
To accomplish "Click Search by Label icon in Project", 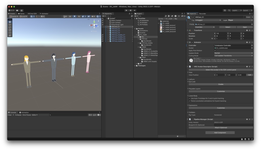I will 172,16.
